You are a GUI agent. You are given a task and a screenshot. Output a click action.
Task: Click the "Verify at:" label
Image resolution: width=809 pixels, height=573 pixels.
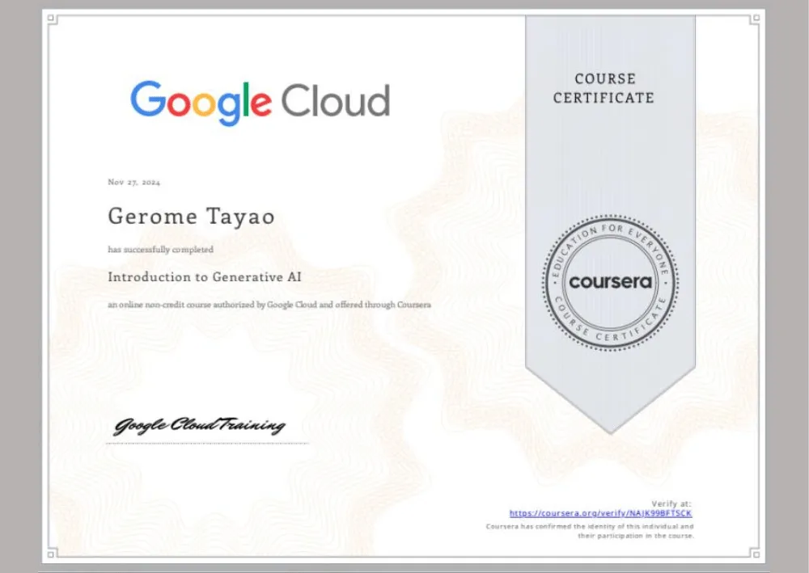point(671,503)
